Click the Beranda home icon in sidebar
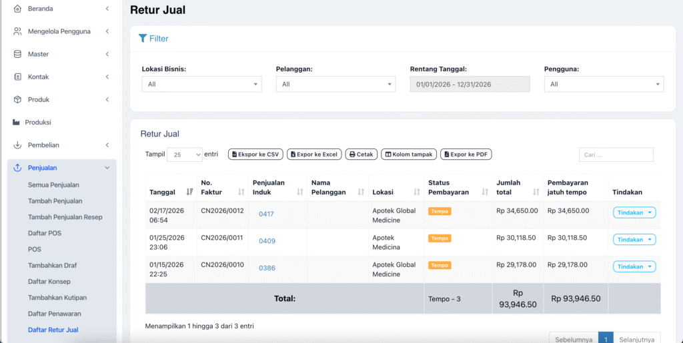 coord(17,9)
